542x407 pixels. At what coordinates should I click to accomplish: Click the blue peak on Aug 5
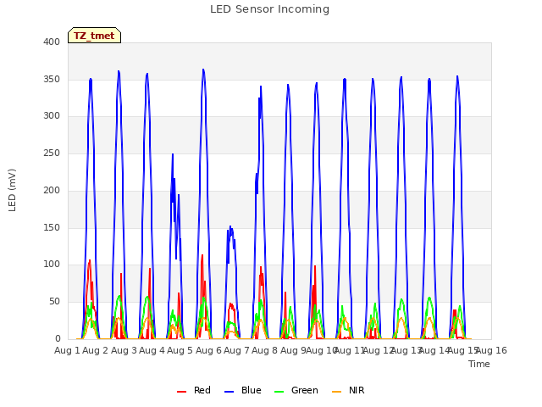click(203, 70)
